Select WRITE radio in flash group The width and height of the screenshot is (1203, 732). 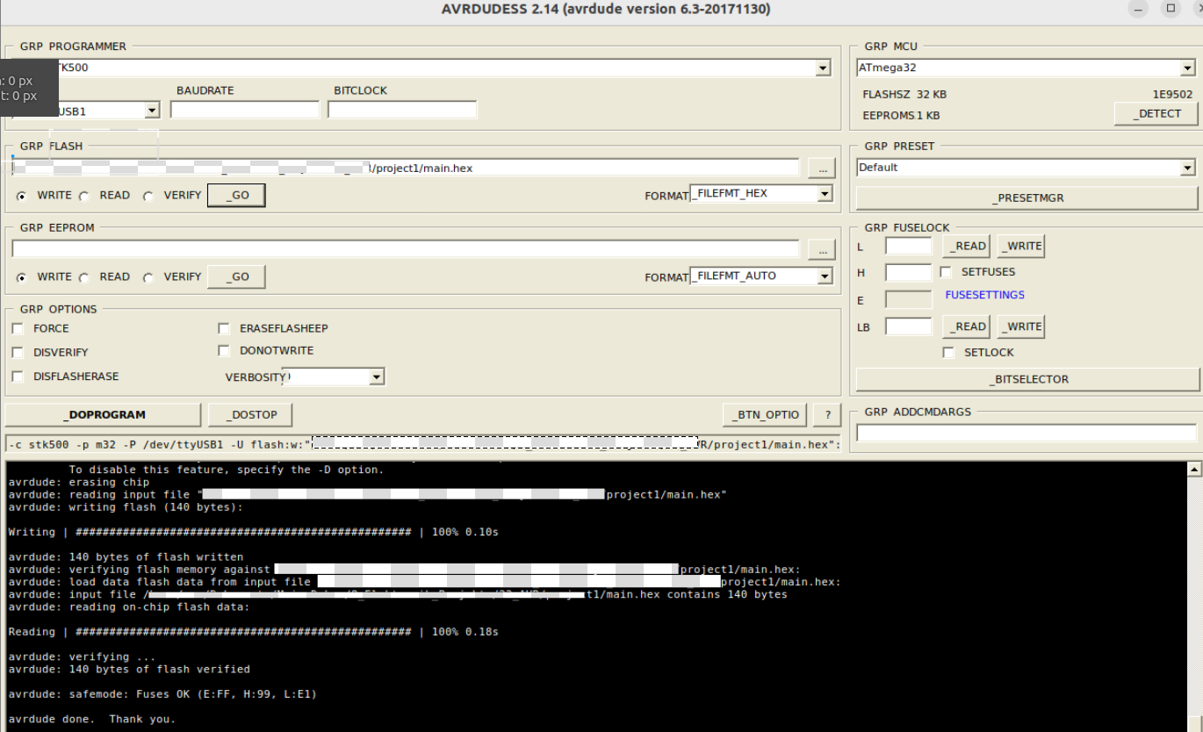[x=21, y=196]
